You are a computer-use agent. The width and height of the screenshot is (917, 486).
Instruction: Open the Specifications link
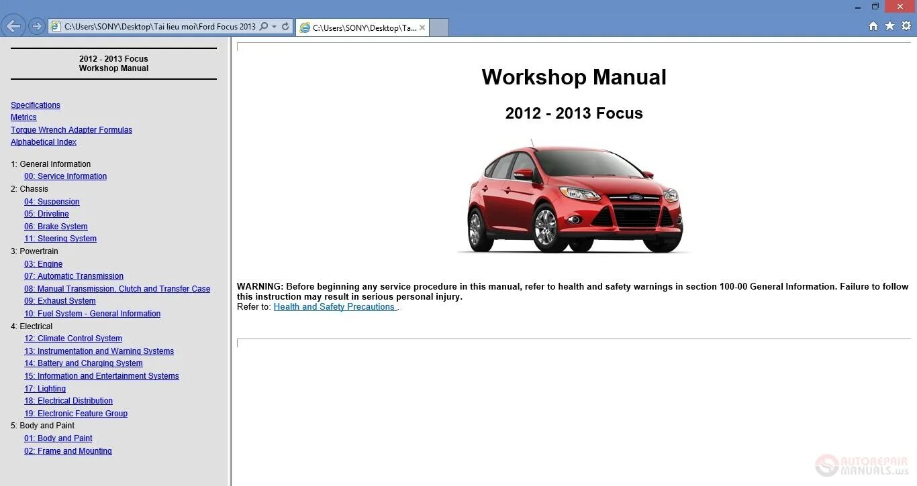[36, 105]
